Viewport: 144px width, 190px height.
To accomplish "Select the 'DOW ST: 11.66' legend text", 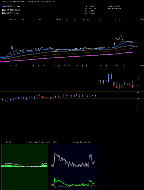I will [x=12, y=6].
